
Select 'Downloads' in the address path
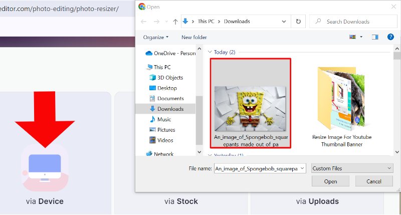[237, 22]
